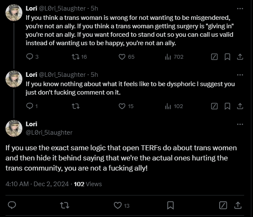The height and width of the screenshot is (217, 253).
Task: Open the @L0ri_5laughter handle under main tweet
Action: [x=49, y=132]
